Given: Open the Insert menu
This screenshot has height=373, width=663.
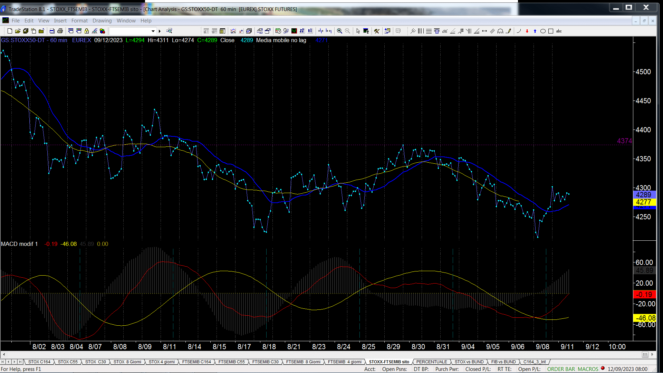Looking at the screenshot, I should (x=60, y=21).
